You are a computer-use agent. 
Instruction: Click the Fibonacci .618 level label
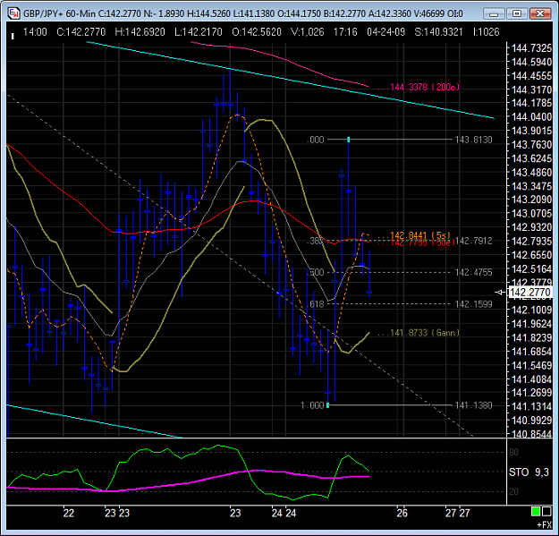(316, 304)
